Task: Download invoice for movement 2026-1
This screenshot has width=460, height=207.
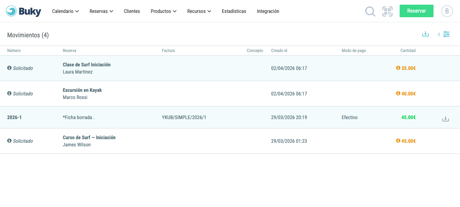Action: click(446, 119)
